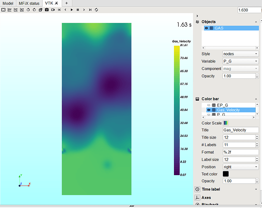Switch to the MFiX status tab
Screen dimensions: 262x208
point(29,3)
